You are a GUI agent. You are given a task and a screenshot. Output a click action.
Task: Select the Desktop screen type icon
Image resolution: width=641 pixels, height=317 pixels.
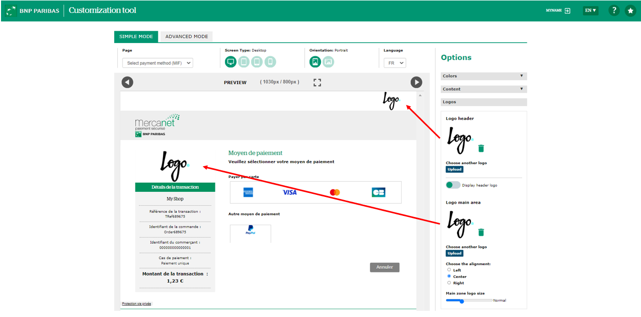(x=231, y=62)
